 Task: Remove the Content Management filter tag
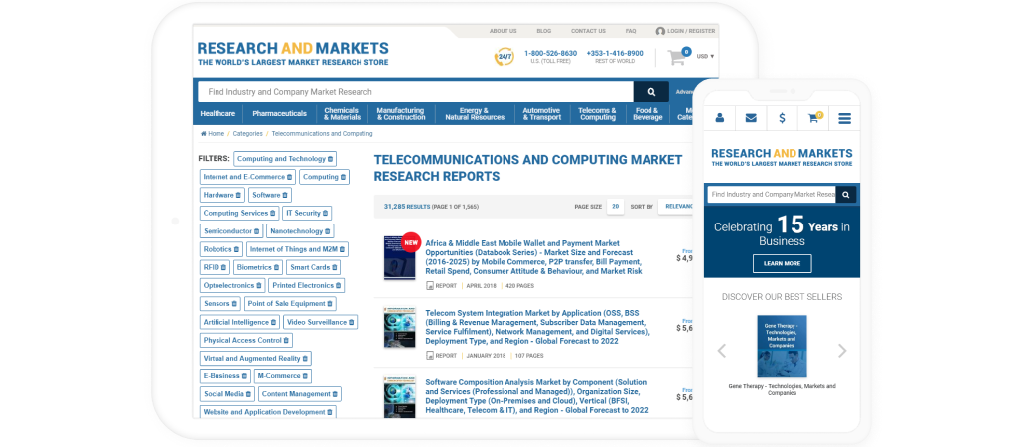click(x=336, y=394)
